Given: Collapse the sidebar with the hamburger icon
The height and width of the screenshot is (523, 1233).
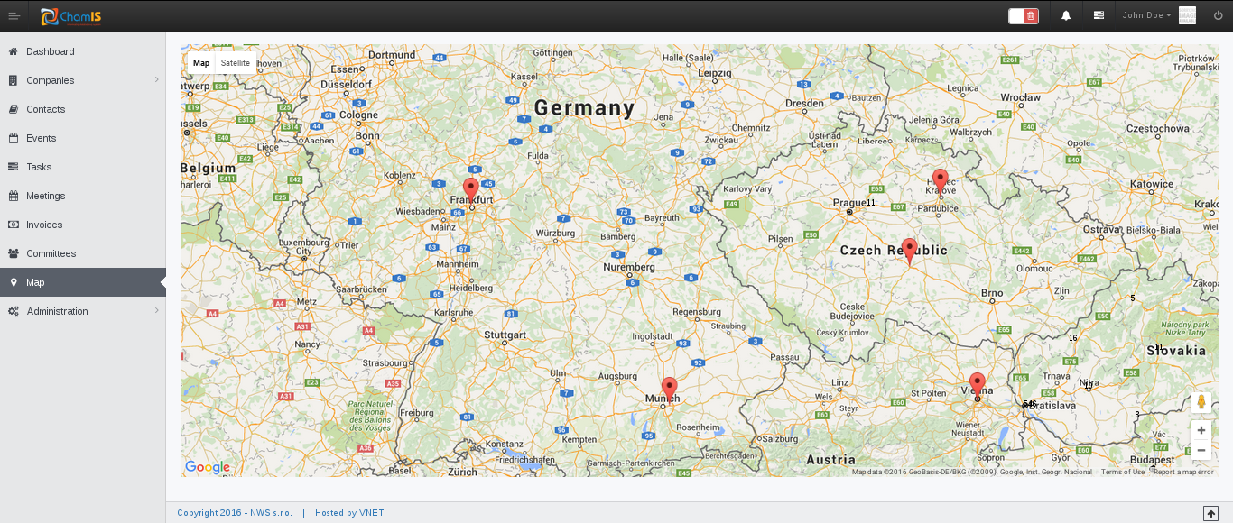Looking at the screenshot, I should point(14,15).
